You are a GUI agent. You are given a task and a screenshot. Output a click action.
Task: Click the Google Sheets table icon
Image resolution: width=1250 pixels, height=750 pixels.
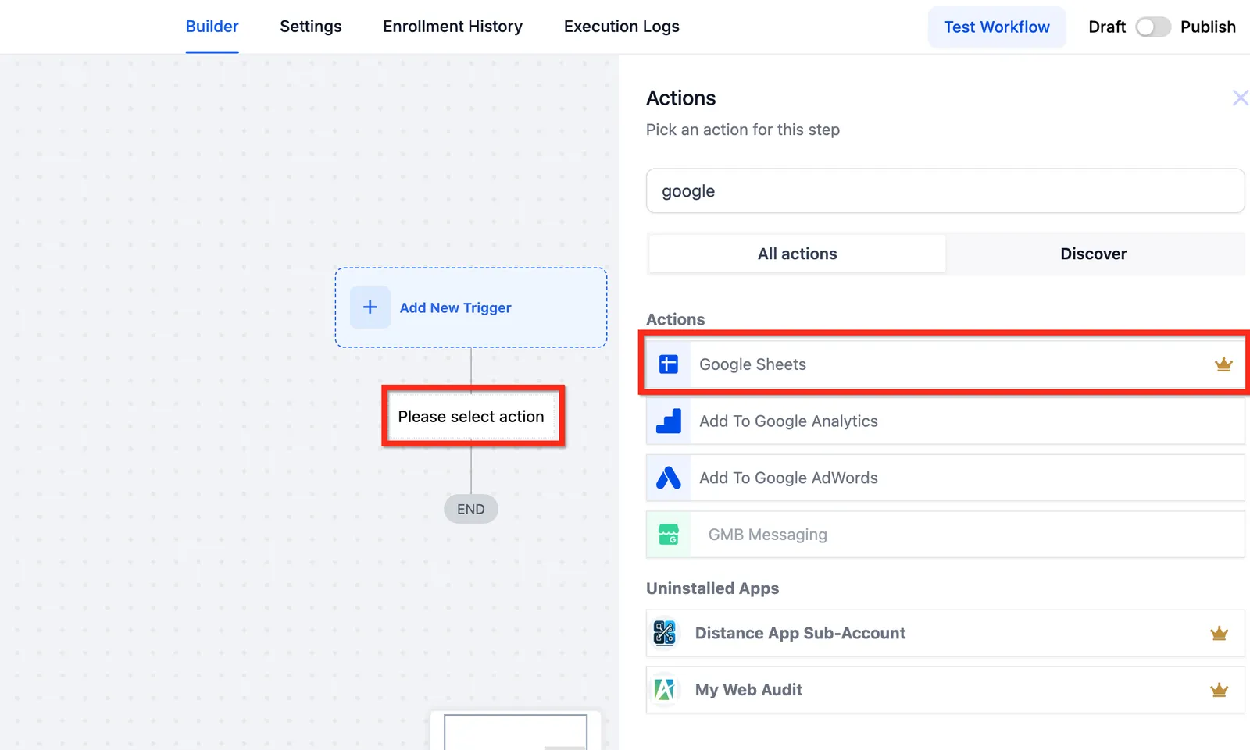coord(669,364)
